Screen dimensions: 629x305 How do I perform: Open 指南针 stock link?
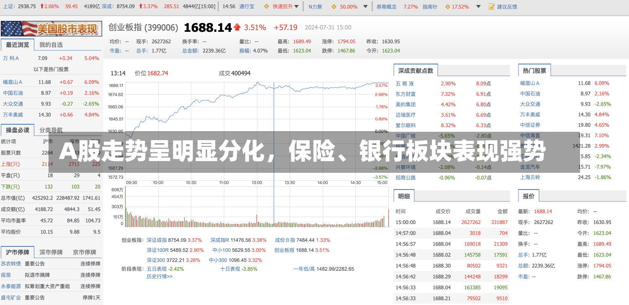pyautogui.click(x=430, y=7)
